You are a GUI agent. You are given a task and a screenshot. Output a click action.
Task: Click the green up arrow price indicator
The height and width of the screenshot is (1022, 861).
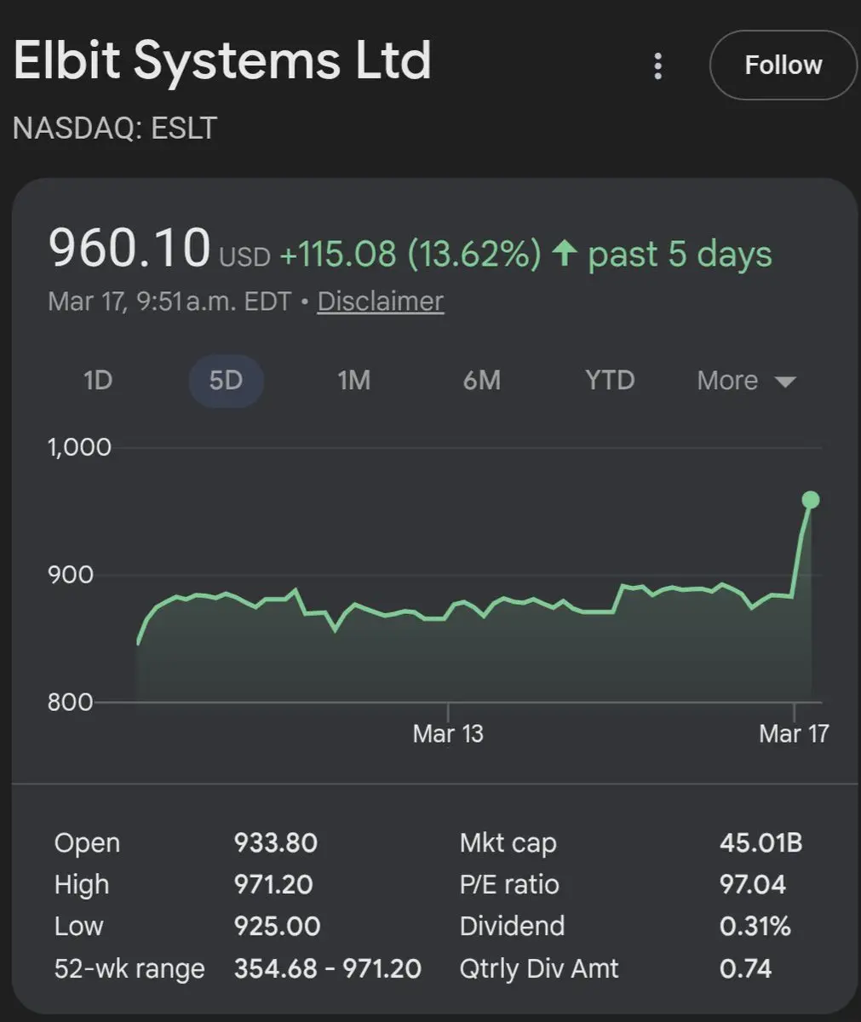tap(564, 254)
